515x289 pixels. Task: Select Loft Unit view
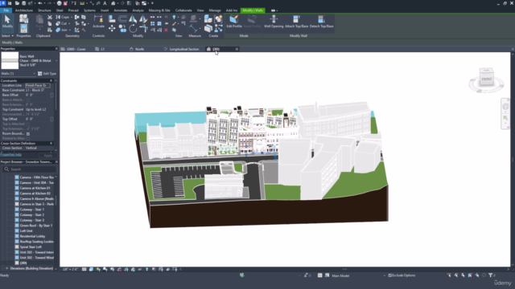click(26, 231)
